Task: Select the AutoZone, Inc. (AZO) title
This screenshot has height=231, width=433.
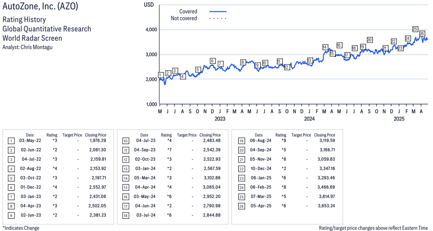Action: [x=40, y=6]
